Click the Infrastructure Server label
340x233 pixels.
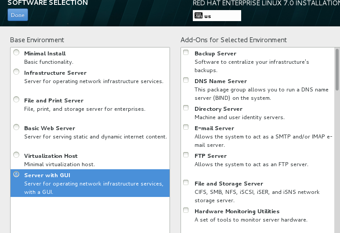pos(55,73)
